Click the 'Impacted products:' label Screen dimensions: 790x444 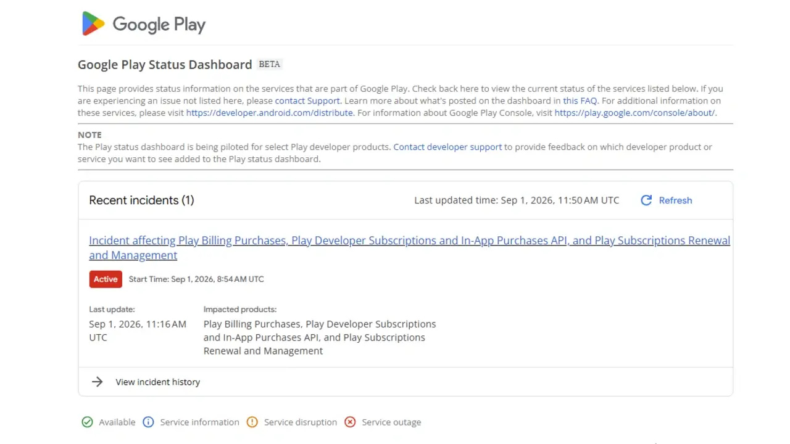(x=240, y=310)
